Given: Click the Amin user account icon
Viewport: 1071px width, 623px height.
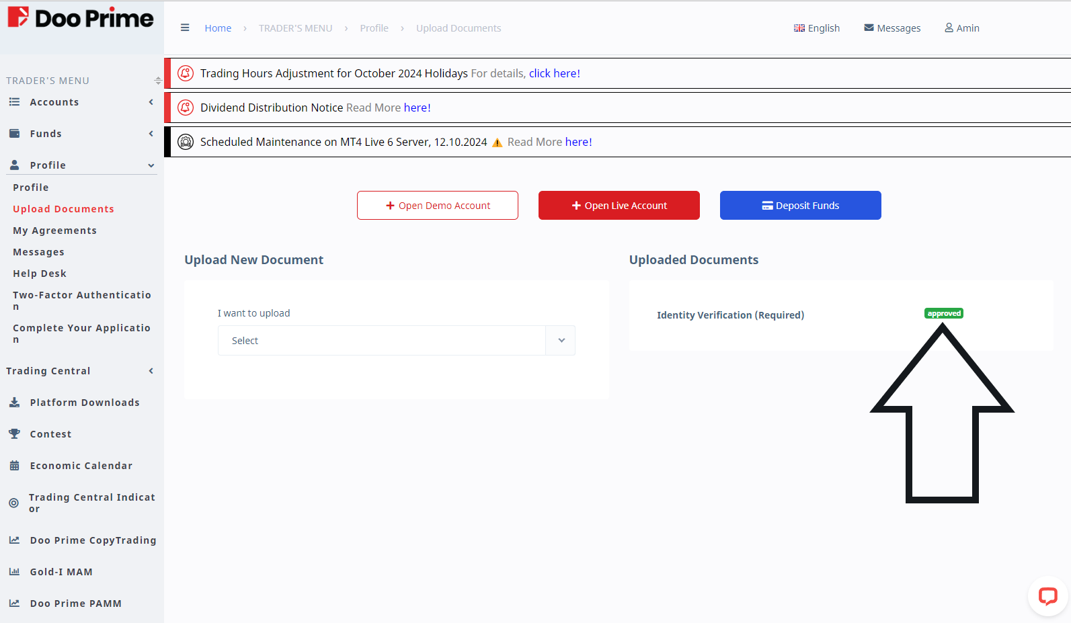Looking at the screenshot, I should tap(949, 28).
